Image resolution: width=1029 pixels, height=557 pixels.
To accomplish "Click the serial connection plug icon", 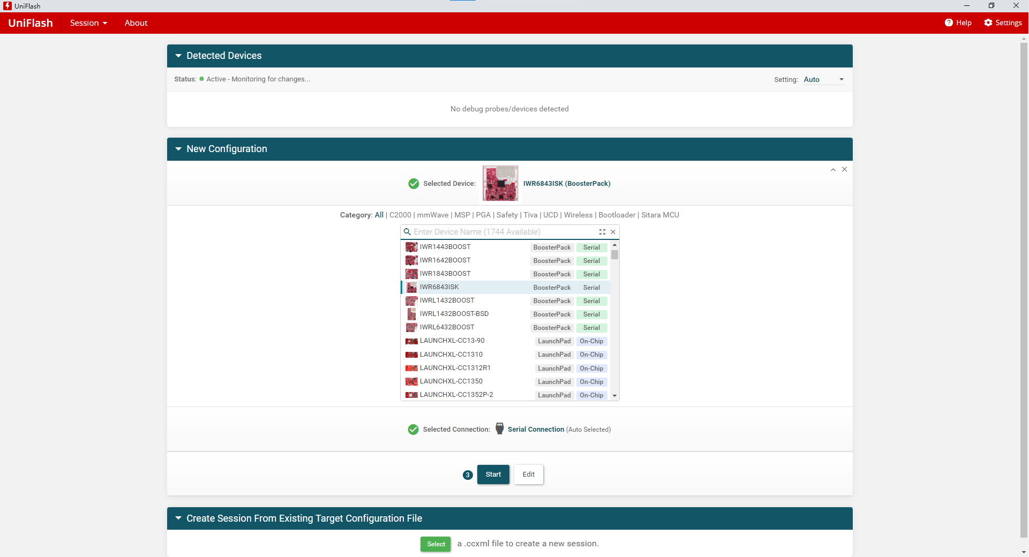I will tap(500, 428).
